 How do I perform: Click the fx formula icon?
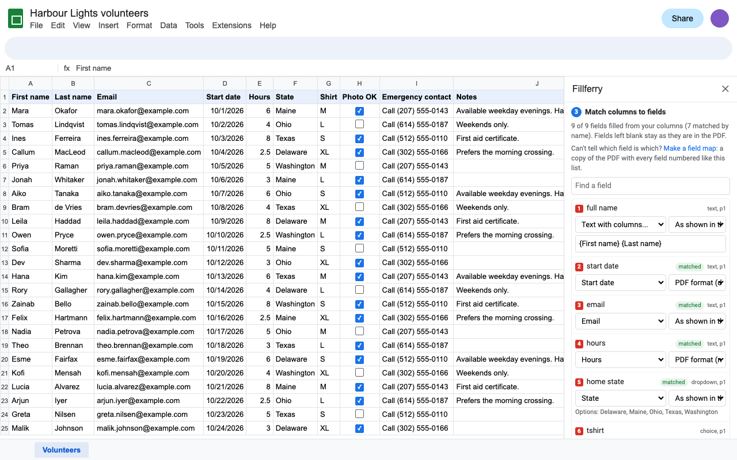[x=67, y=68]
